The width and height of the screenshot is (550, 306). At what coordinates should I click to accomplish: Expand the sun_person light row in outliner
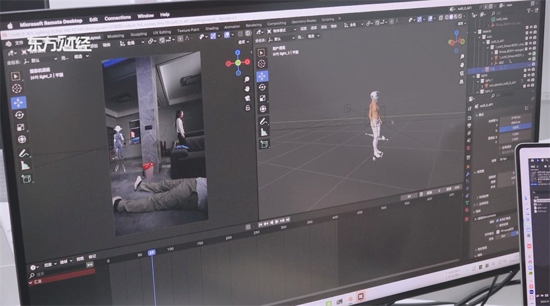click(x=482, y=86)
